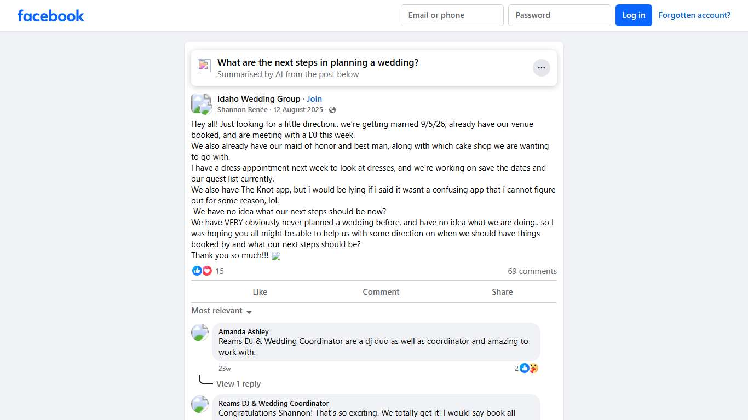
Task: Open the three-dots menu on AI summary
Action: (541, 68)
